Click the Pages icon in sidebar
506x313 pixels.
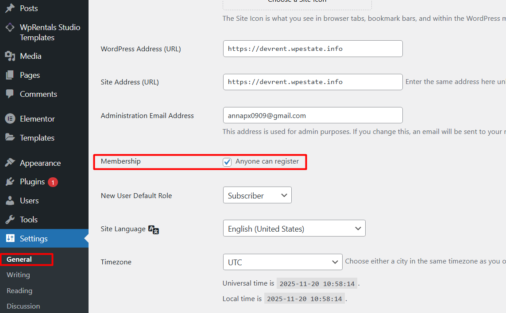click(x=10, y=75)
